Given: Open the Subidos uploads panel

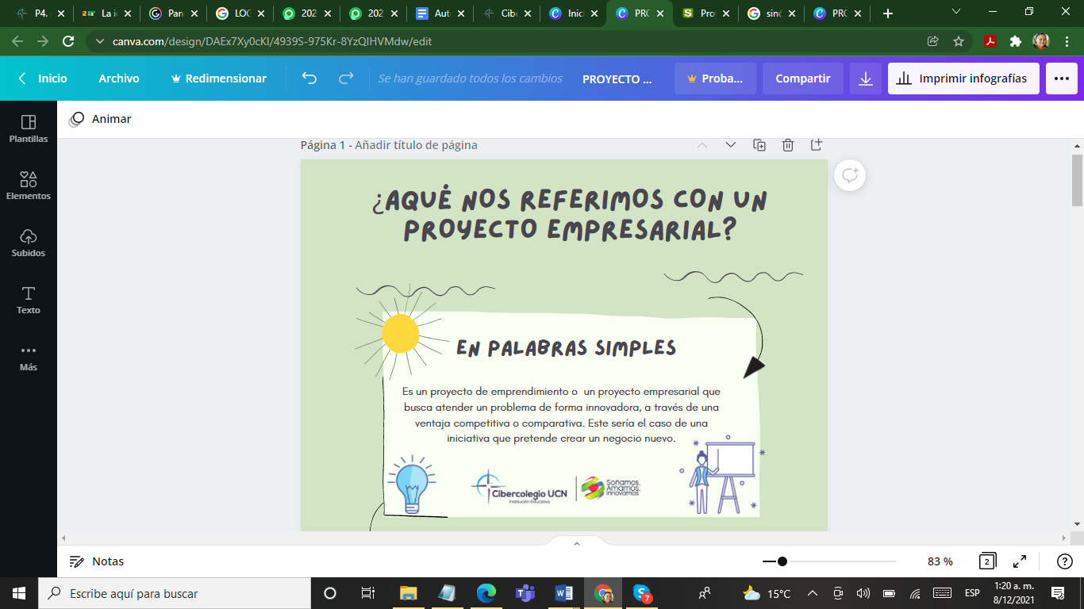Looking at the screenshot, I should [x=29, y=241].
